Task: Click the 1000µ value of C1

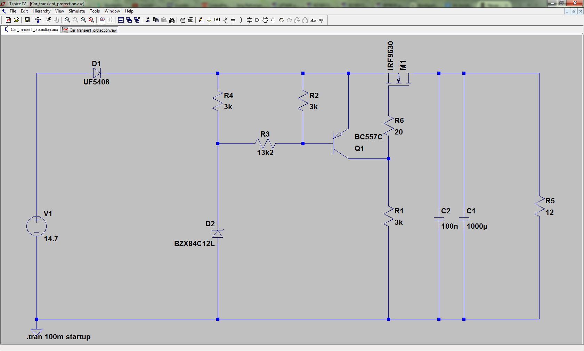Action: (477, 226)
